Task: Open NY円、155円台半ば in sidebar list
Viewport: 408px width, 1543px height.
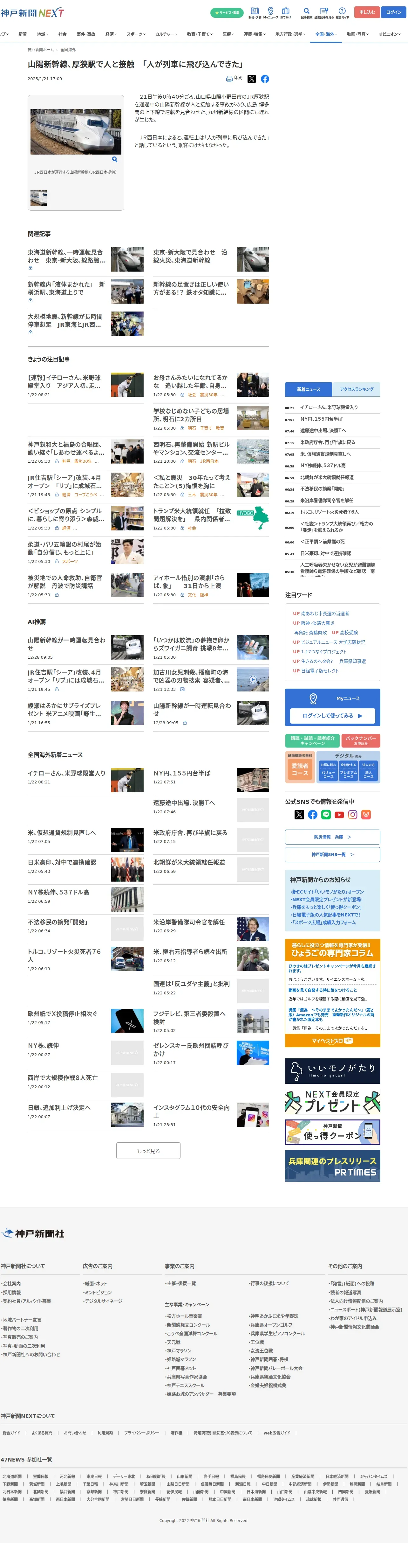Action: point(321,419)
